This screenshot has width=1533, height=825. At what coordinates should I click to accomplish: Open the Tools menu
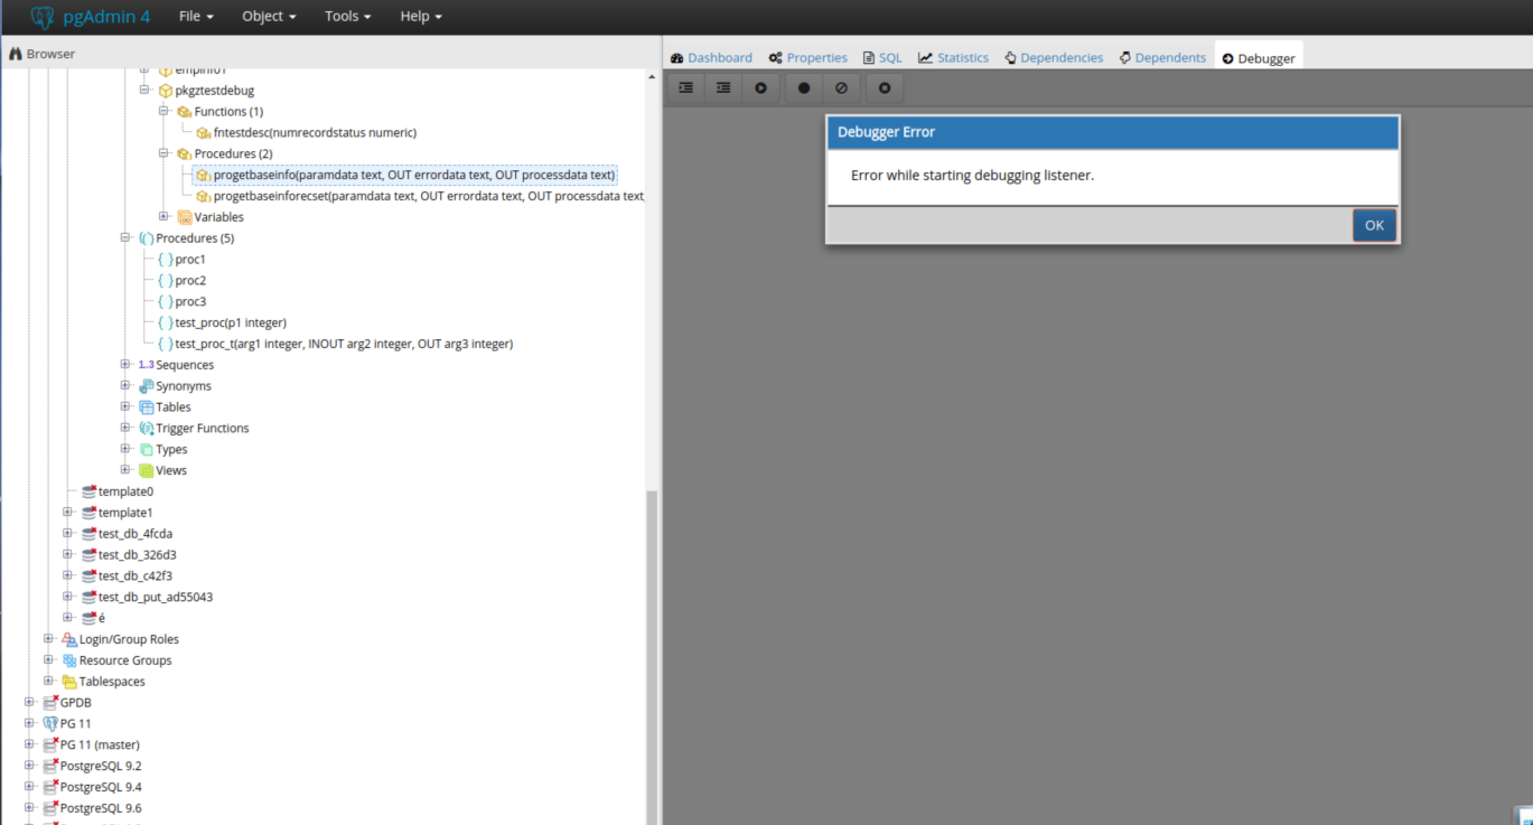pyautogui.click(x=348, y=16)
